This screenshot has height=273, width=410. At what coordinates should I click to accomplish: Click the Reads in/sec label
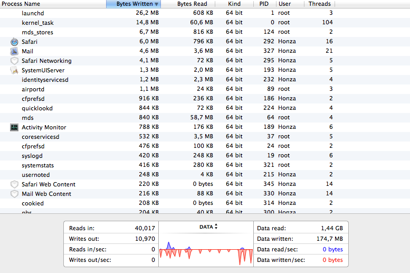click(88, 249)
